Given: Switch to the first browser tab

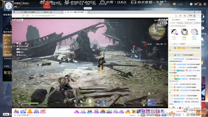Looking at the screenshot, I should point(28,12).
